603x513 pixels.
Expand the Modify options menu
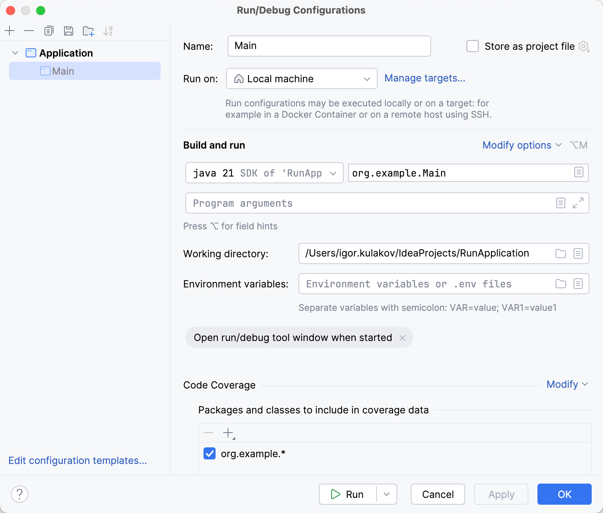point(522,145)
